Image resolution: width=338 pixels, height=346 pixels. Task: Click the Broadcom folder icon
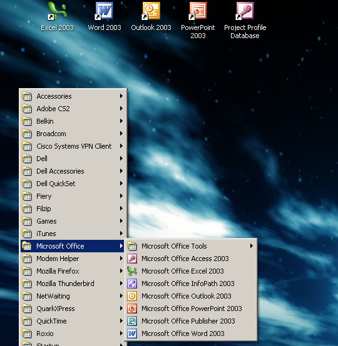pyautogui.click(x=27, y=134)
